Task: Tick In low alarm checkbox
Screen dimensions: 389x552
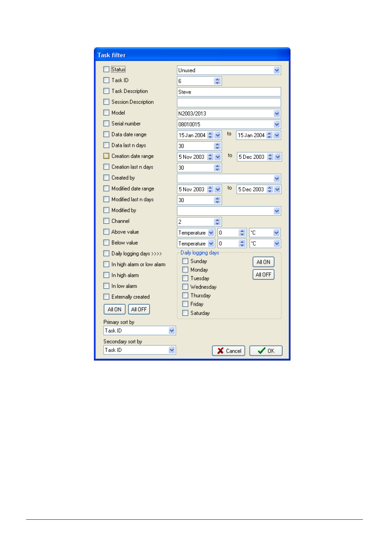Action: 106,286
